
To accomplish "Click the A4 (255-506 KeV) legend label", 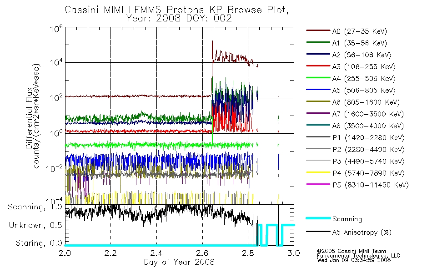I will 364,79.
